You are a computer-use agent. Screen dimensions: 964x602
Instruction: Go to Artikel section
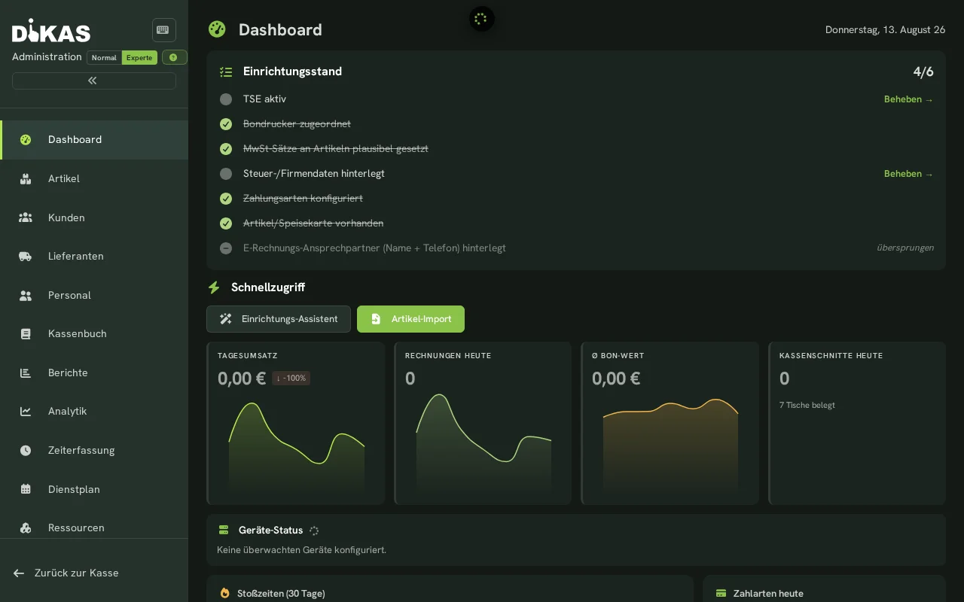94,179
